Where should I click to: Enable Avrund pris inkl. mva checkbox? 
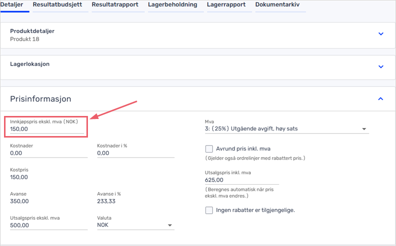(x=209, y=149)
